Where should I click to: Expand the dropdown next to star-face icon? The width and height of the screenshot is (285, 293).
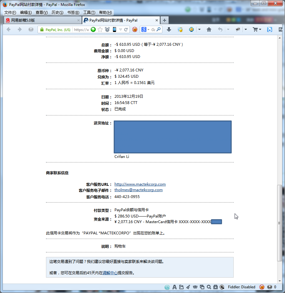(x=199, y=29)
